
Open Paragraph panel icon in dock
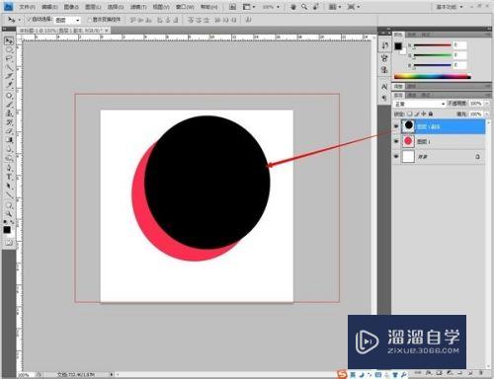384,98
